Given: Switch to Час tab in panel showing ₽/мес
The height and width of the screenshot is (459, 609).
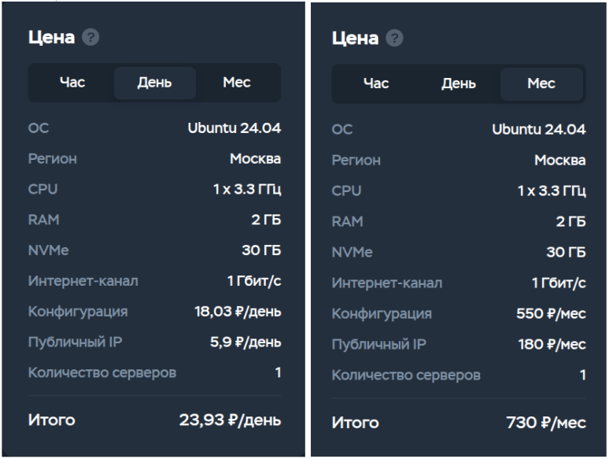Looking at the screenshot, I should pos(376,84).
